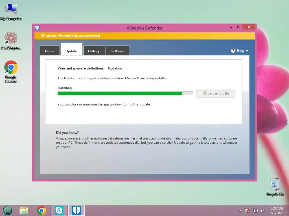The image size is (289, 216).
Task: Open the History tab
Action: 94,51
